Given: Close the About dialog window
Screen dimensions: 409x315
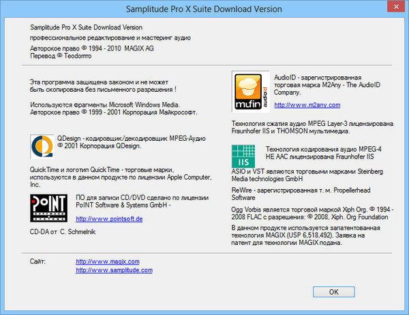Looking at the screenshot, I should click(396, 7).
